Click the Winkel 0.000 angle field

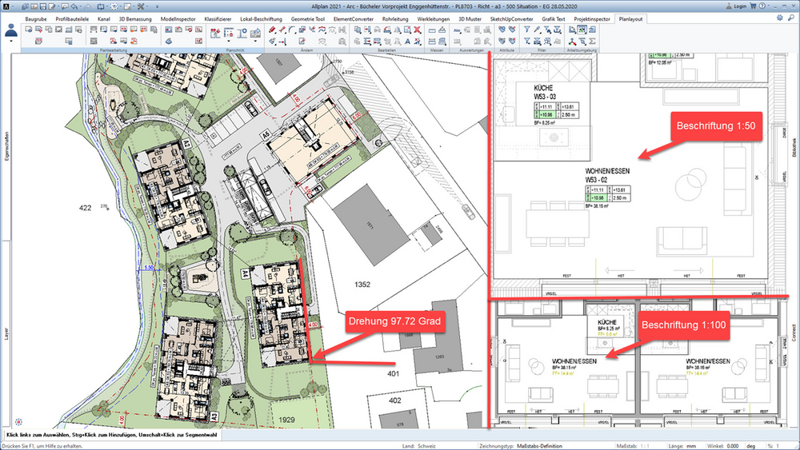pos(733,446)
